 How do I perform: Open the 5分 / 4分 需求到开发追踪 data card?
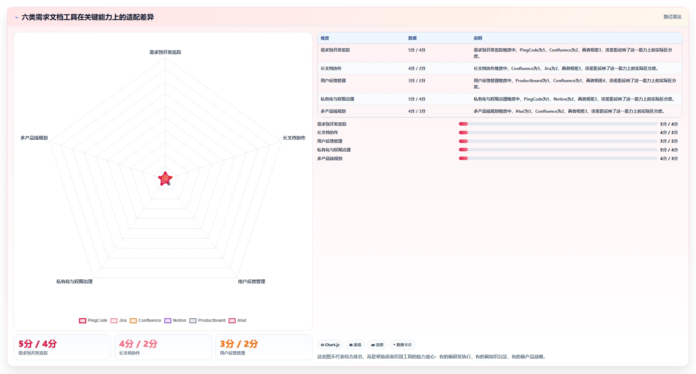tap(62, 347)
